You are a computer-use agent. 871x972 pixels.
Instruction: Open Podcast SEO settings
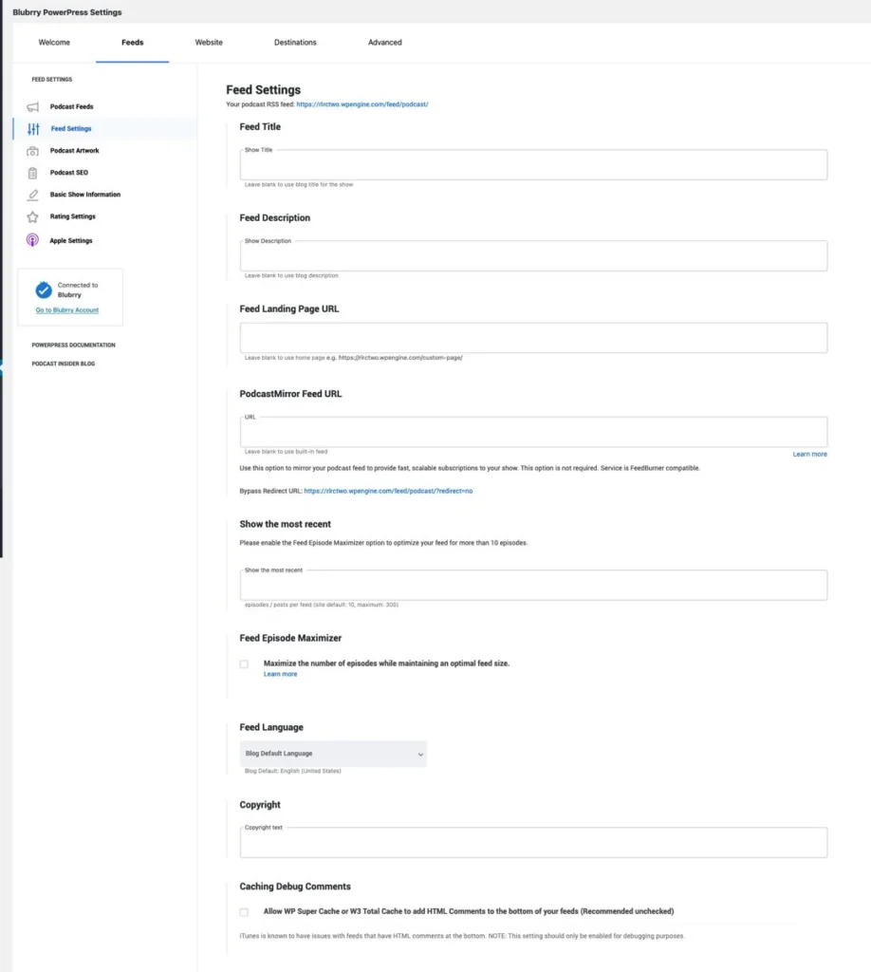click(69, 173)
